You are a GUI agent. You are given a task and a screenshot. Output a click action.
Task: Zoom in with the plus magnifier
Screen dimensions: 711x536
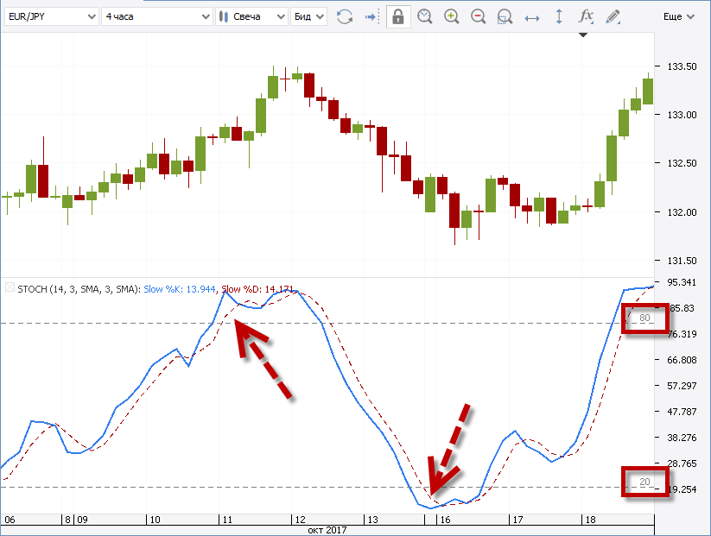click(x=451, y=16)
